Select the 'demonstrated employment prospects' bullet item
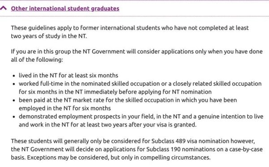269x167 pixels. [141, 120]
